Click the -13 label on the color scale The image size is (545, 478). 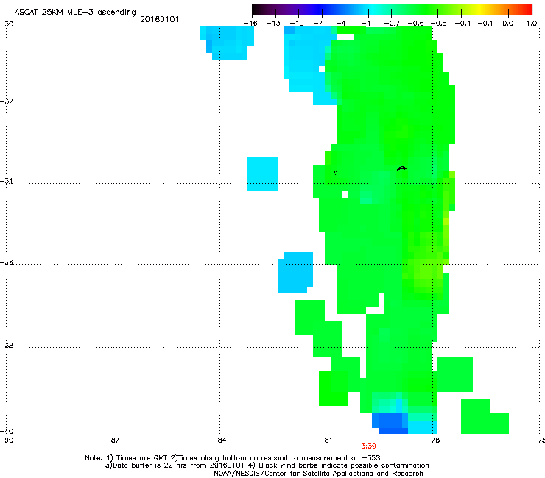tap(273, 24)
